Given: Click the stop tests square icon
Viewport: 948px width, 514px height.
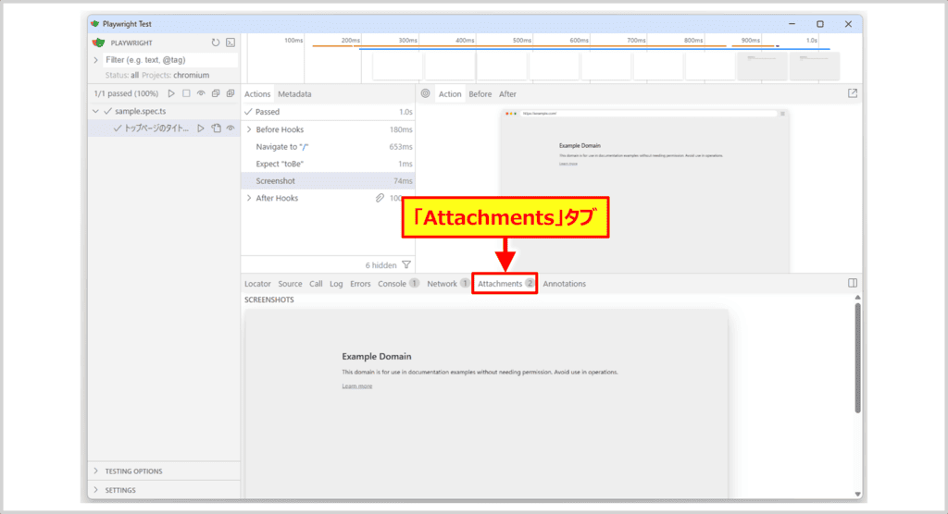Looking at the screenshot, I should 186,93.
